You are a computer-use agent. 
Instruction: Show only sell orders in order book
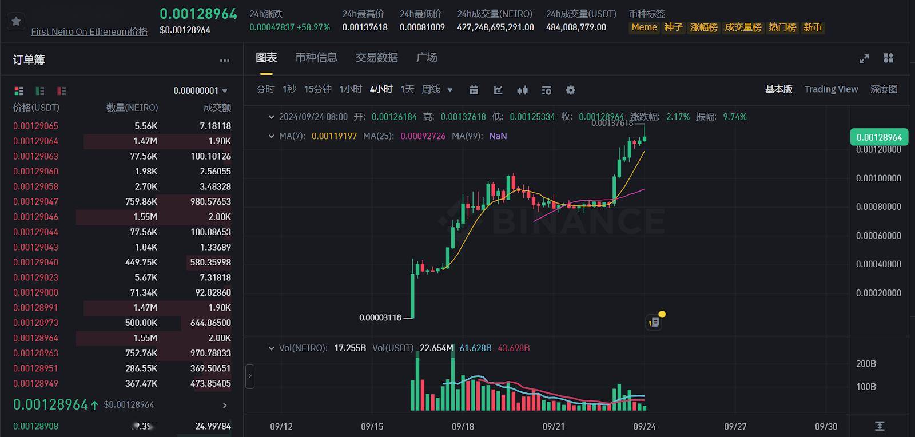click(61, 91)
